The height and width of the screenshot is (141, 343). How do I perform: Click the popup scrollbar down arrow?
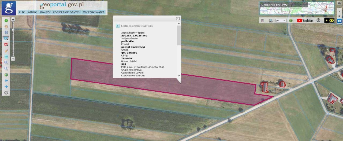pos(179,76)
